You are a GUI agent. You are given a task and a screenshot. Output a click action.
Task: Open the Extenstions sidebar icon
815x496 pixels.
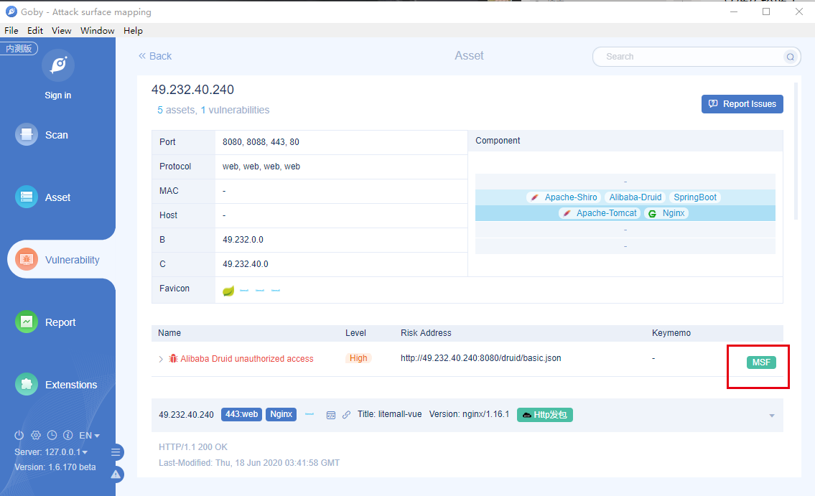tap(27, 384)
